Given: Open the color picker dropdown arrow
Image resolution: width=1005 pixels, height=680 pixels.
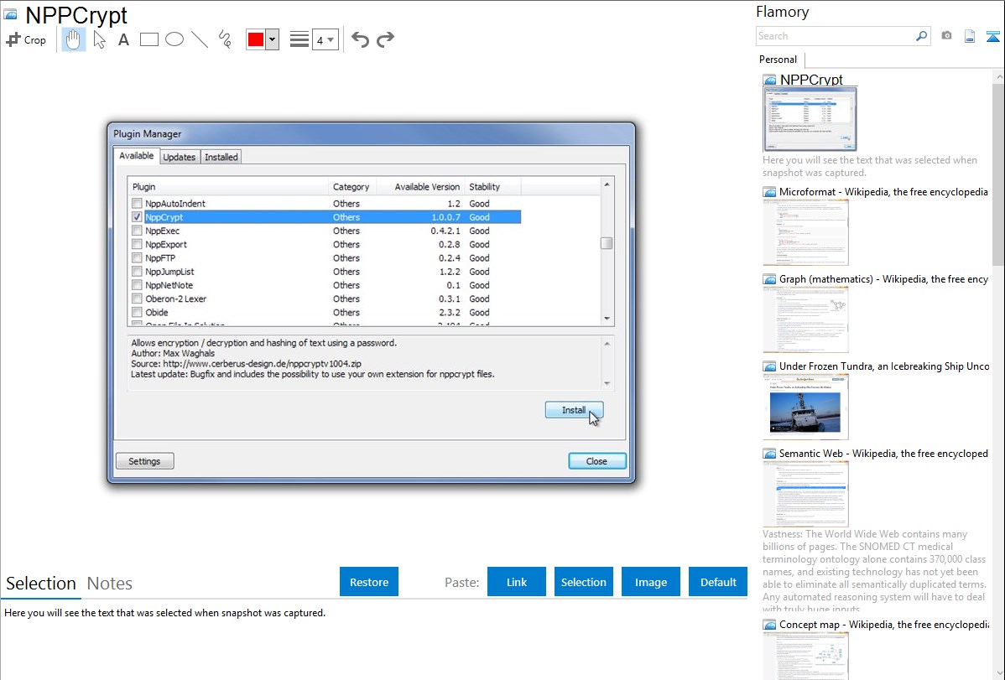Looking at the screenshot, I should [272, 39].
